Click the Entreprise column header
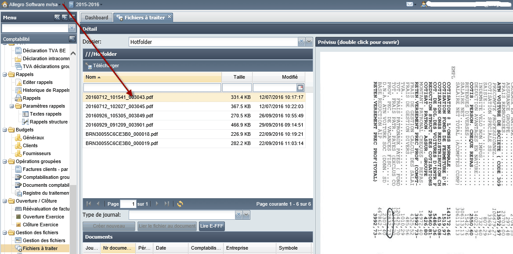Screen dimensions: 513x254 coord(249,248)
